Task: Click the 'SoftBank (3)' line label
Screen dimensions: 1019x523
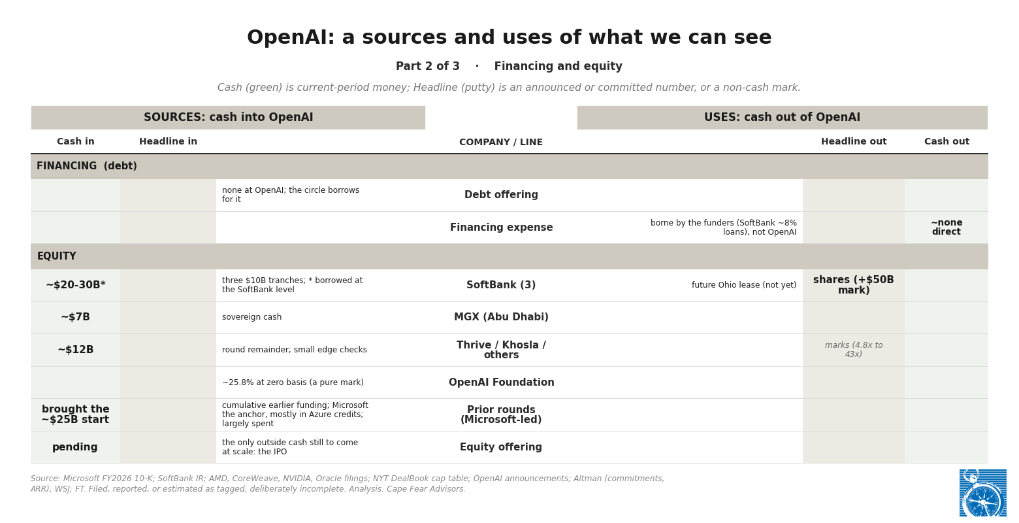Action: click(501, 286)
